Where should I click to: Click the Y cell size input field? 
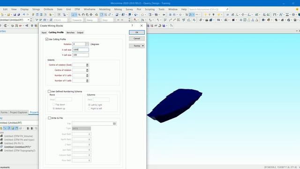click(x=81, y=55)
